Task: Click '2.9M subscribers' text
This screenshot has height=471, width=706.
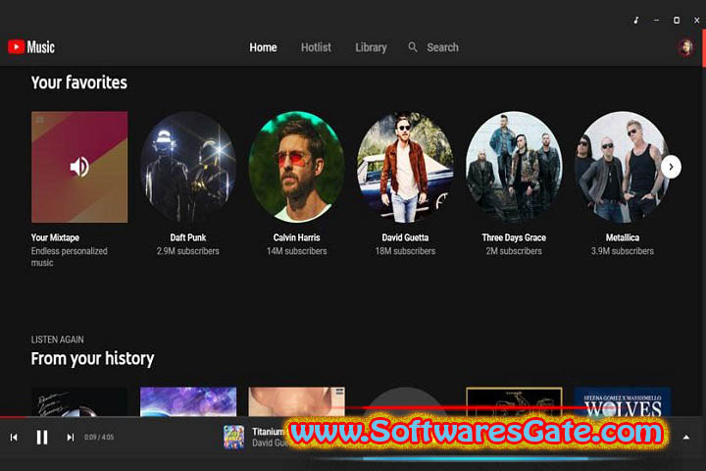Action: pyautogui.click(x=188, y=251)
